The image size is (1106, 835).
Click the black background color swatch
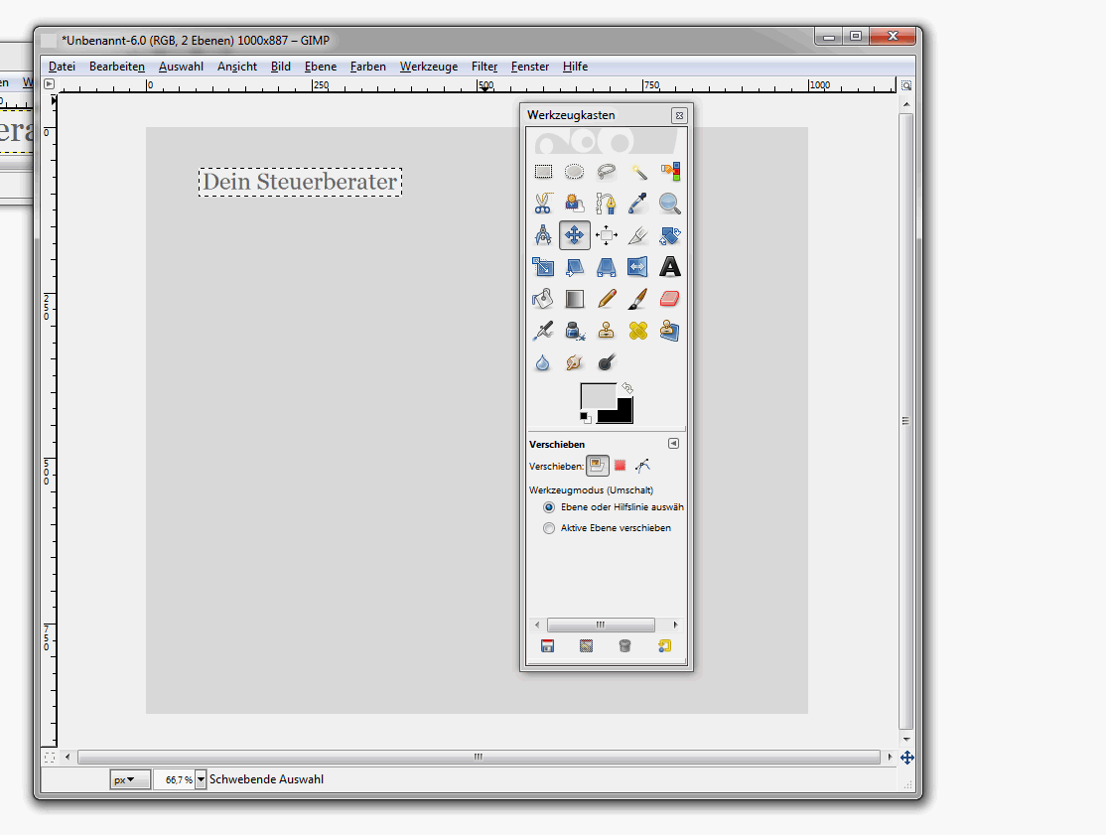[x=622, y=413]
